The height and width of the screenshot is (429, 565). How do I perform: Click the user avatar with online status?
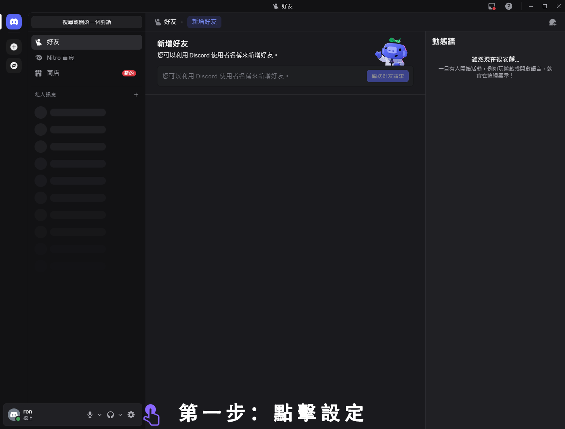click(x=14, y=415)
